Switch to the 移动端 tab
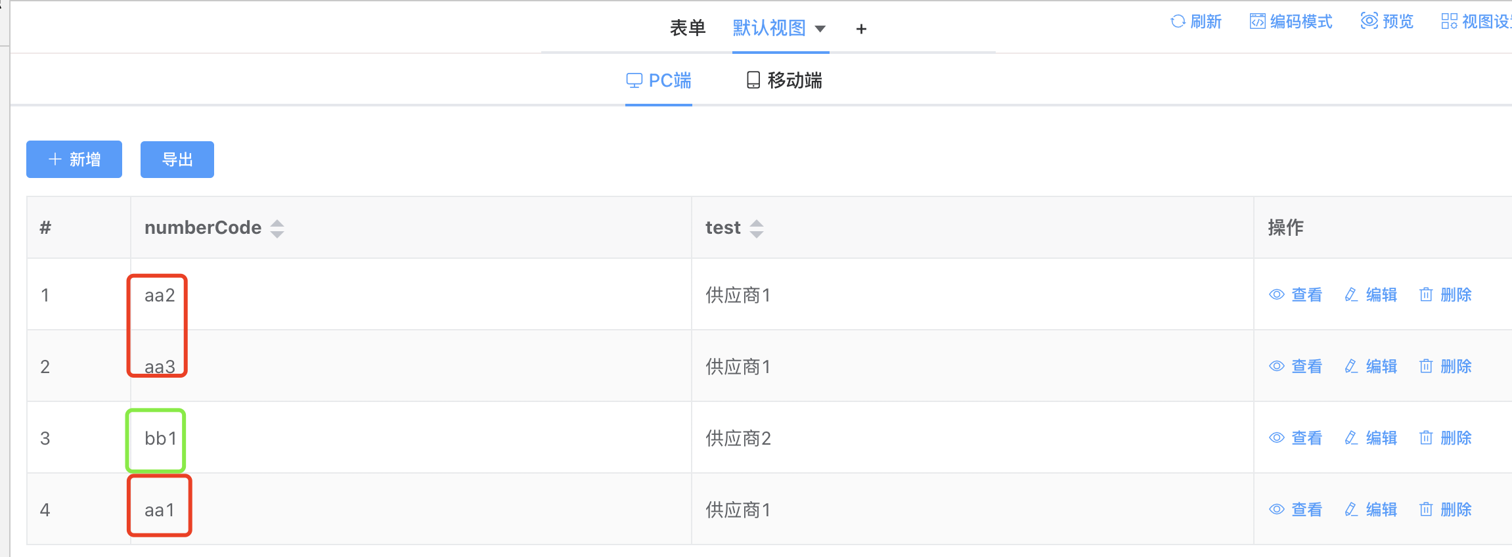1512x557 pixels. pyautogui.click(x=784, y=81)
